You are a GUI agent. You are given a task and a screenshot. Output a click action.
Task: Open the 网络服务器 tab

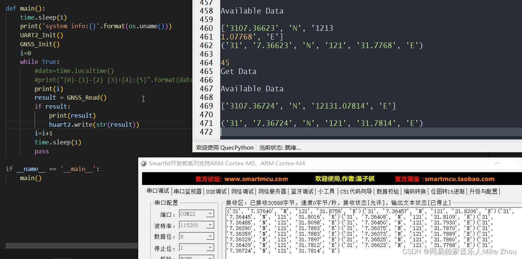click(272, 191)
